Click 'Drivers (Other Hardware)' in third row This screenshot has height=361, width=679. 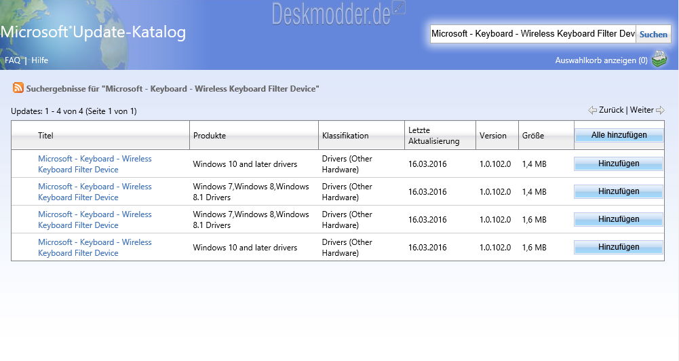(x=347, y=220)
